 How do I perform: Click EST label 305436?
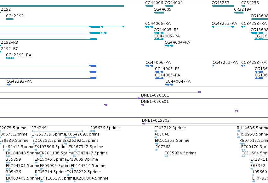[13, 172]
